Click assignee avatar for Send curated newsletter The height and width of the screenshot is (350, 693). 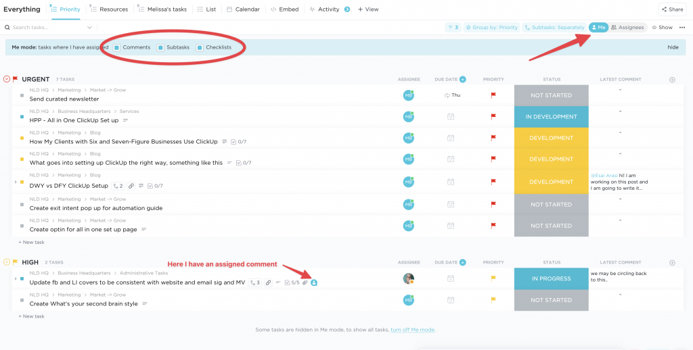click(408, 95)
